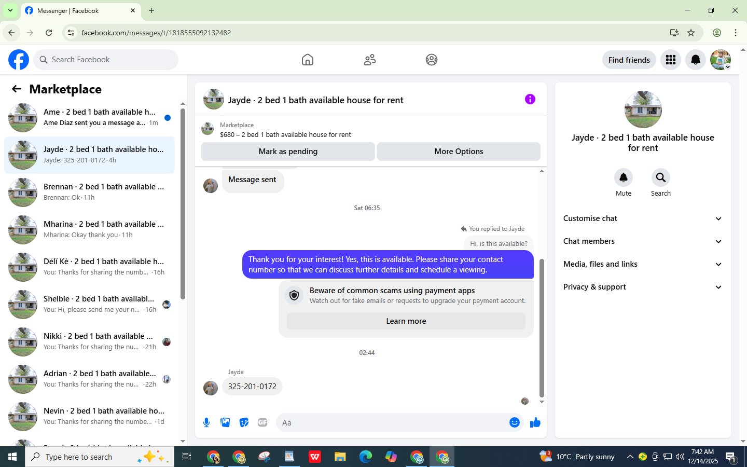Click the Find friends button
The width and height of the screenshot is (747, 467).
pyautogui.click(x=629, y=60)
